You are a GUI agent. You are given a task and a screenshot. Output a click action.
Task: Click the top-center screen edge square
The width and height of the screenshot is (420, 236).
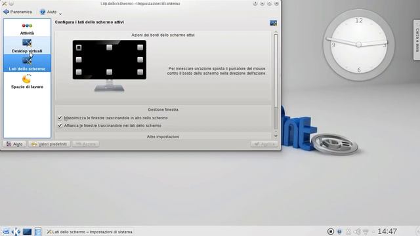tap(110, 47)
